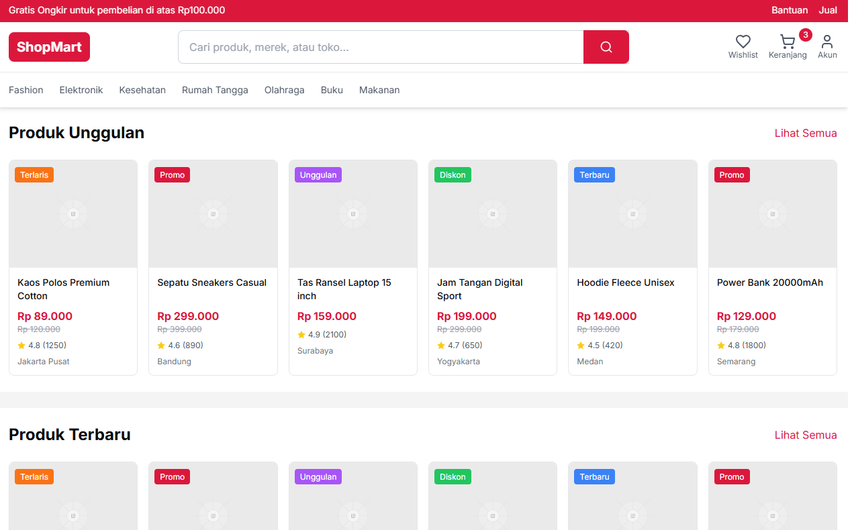Click the ShopMart logo
The width and height of the screenshot is (850, 530).
[x=49, y=47]
